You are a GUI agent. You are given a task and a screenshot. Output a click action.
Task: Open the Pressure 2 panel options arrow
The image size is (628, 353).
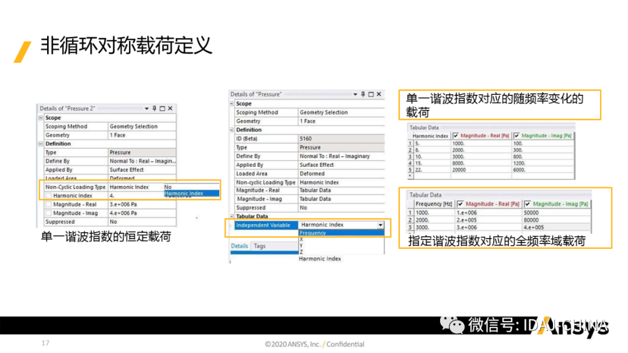[147, 109]
